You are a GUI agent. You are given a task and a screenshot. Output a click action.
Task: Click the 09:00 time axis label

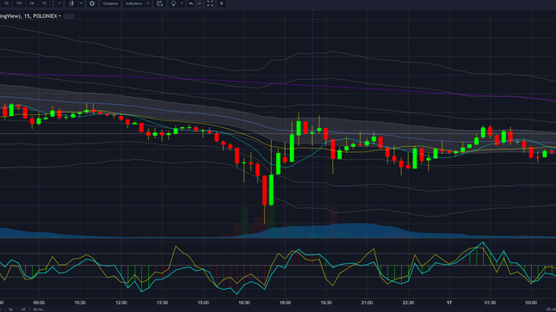coord(39,303)
